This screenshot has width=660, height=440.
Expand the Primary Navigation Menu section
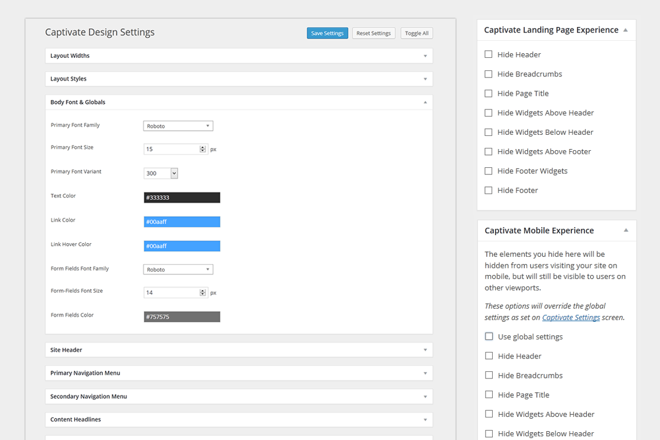(x=239, y=373)
